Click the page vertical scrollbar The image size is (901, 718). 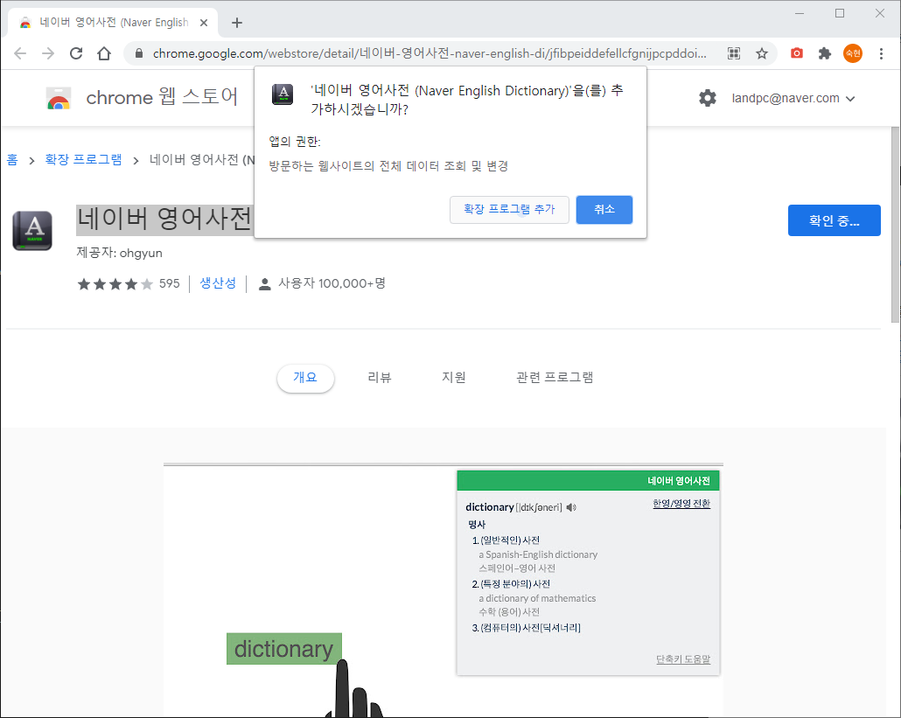(x=895, y=224)
